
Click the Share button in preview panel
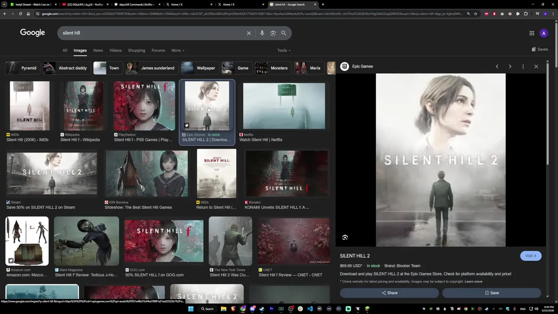(389, 293)
